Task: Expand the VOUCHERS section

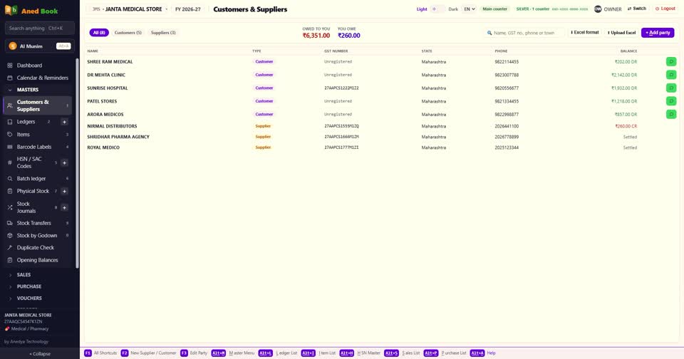Action: point(38,298)
